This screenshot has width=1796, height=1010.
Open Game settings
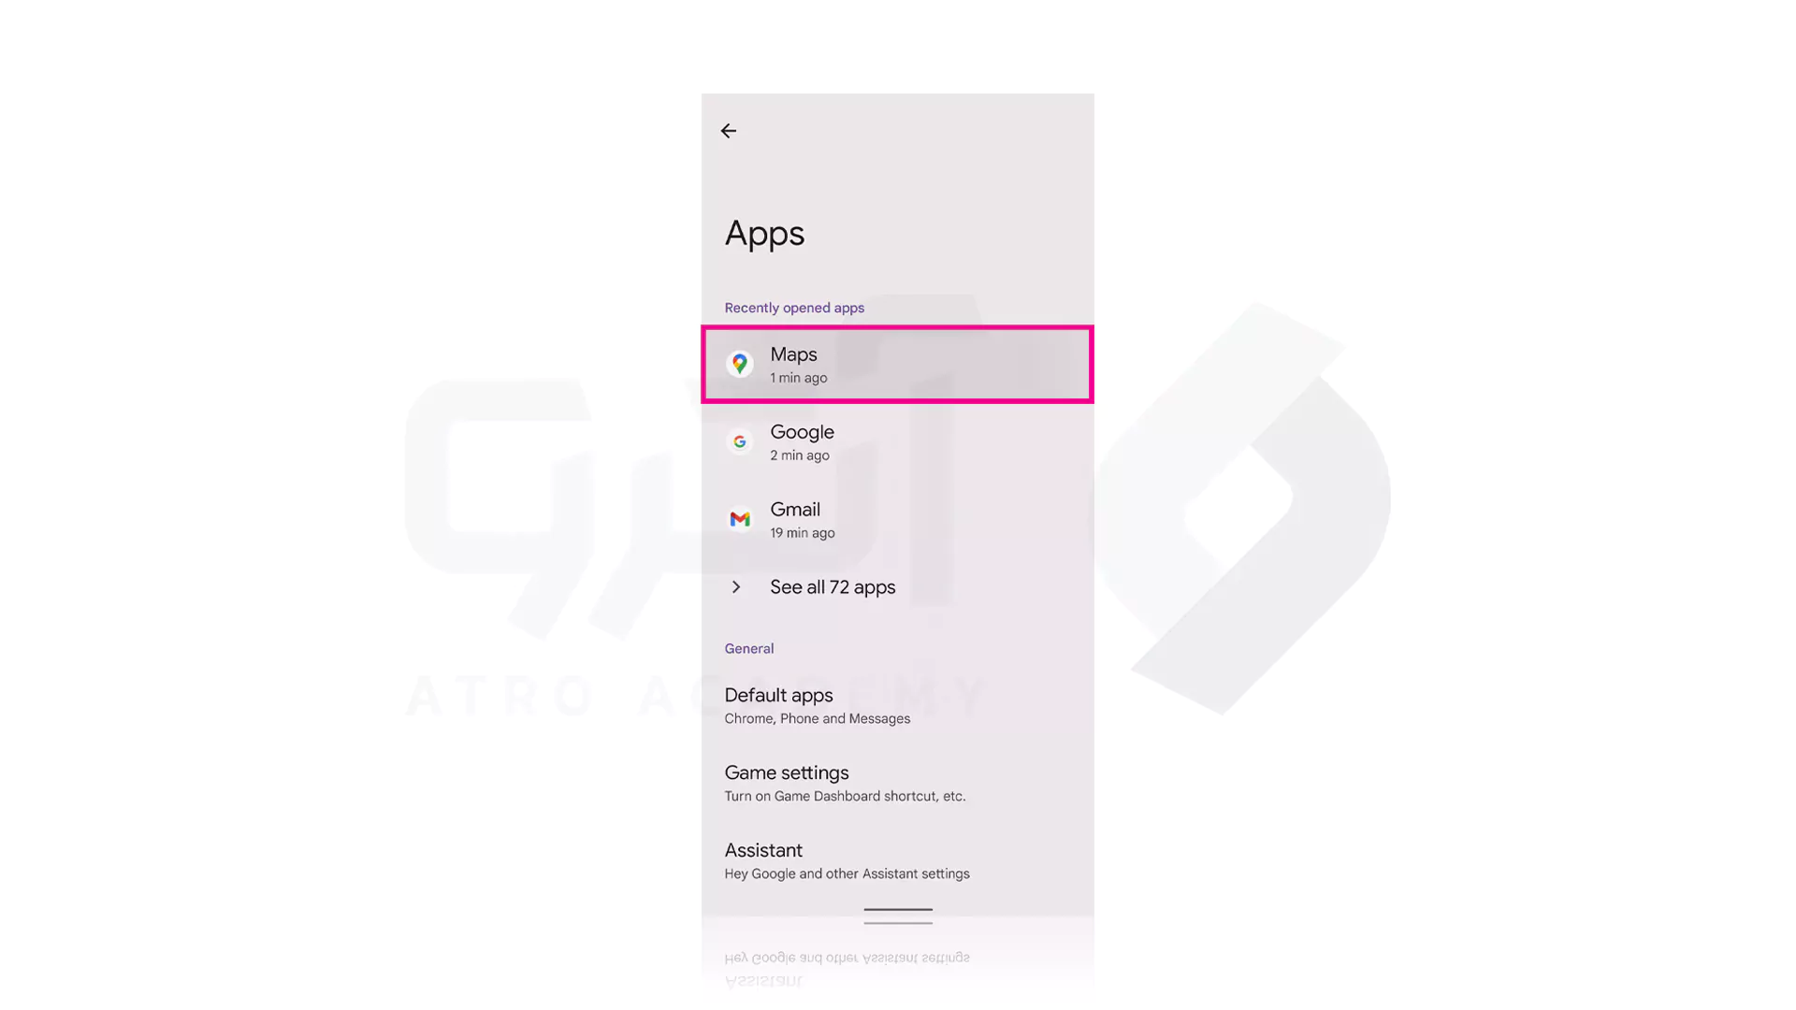click(x=897, y=784)
